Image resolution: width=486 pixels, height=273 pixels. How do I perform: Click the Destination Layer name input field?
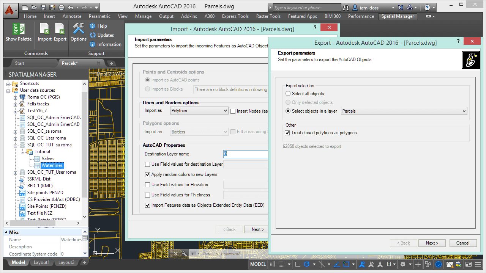coord(246,154)
